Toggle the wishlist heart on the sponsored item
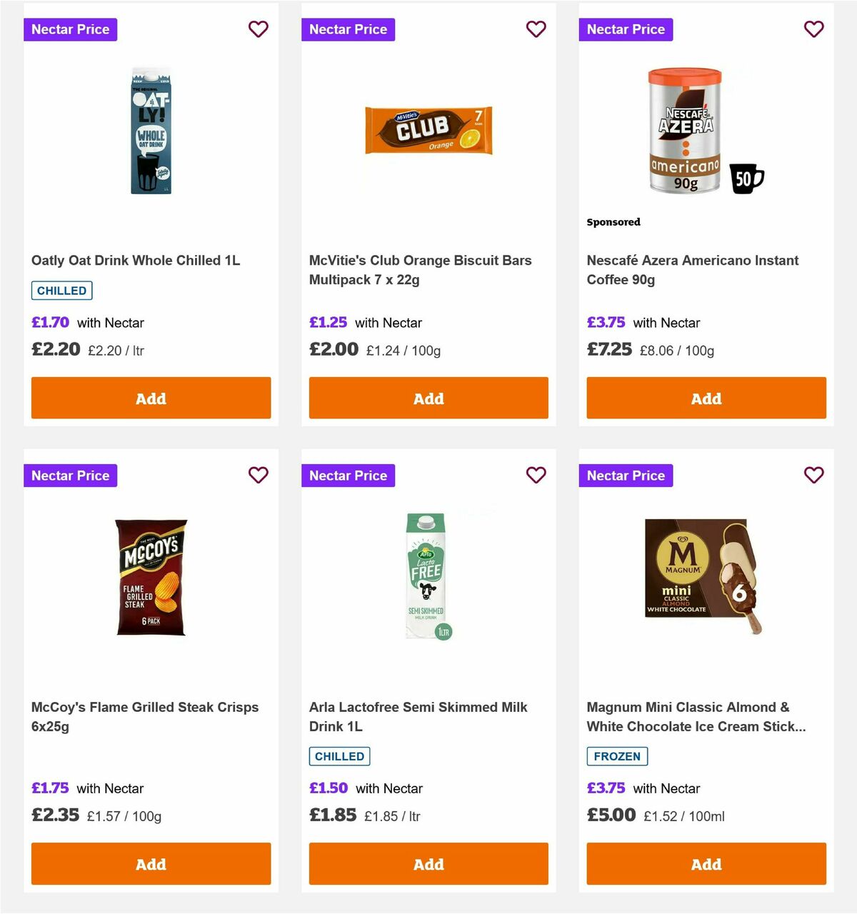The width and height of the screenshot is (857, 914). pyautogui.click(x=813, y=29)
